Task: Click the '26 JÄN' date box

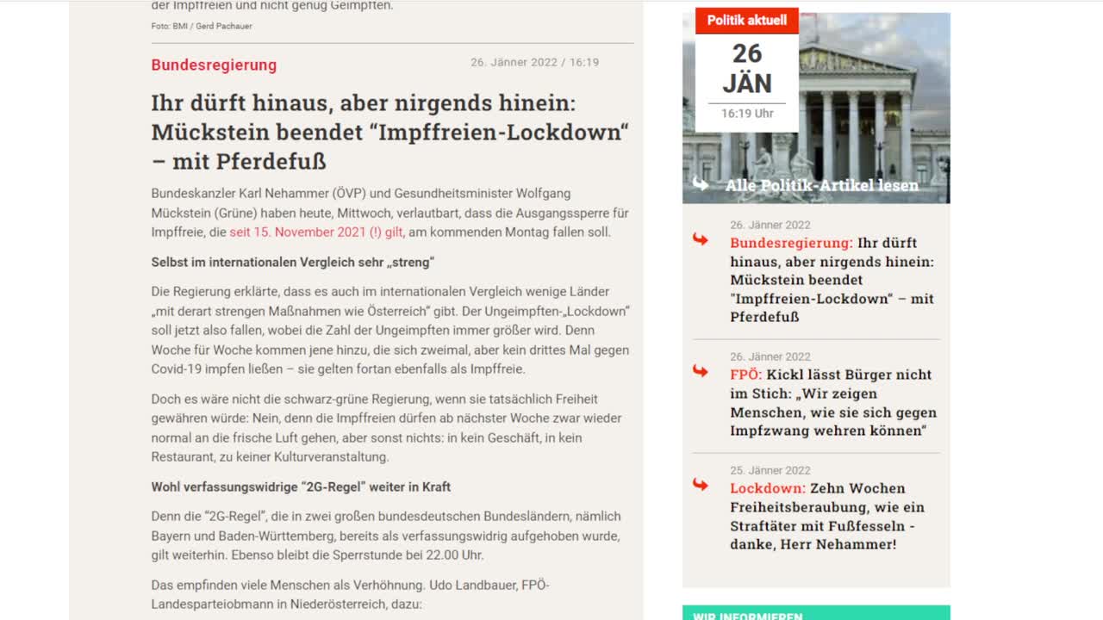Action: (747, 68)
